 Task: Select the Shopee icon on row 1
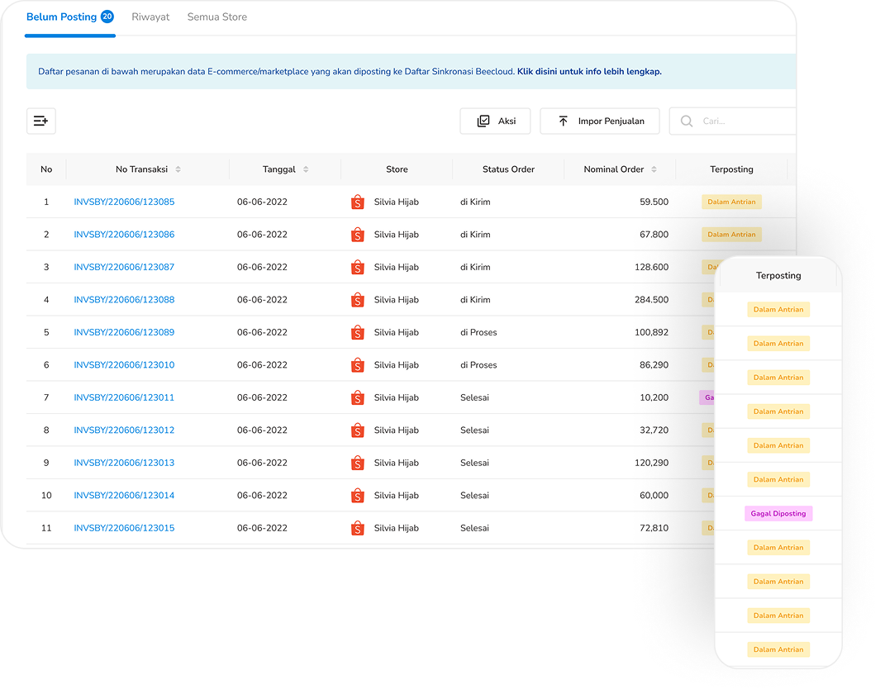click(358, 201)
